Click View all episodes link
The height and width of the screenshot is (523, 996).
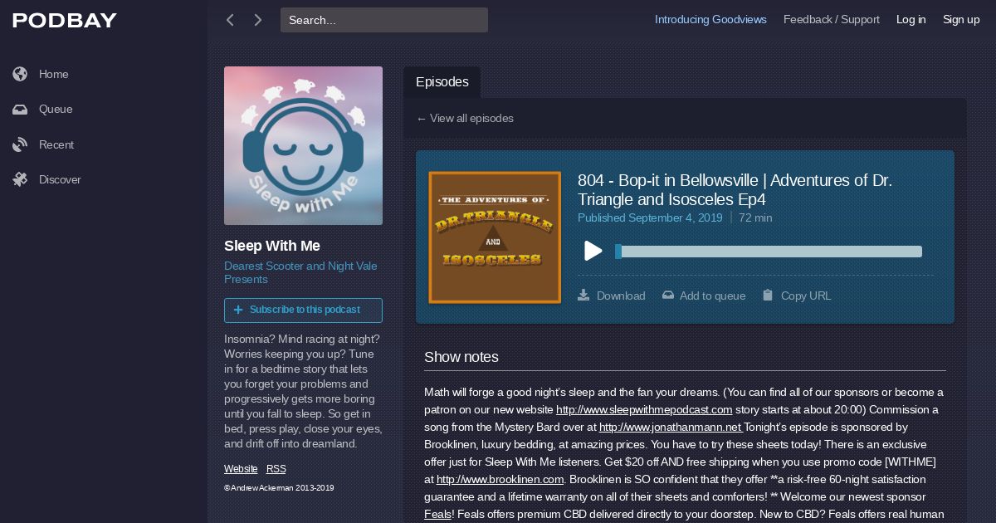point(465,118)
